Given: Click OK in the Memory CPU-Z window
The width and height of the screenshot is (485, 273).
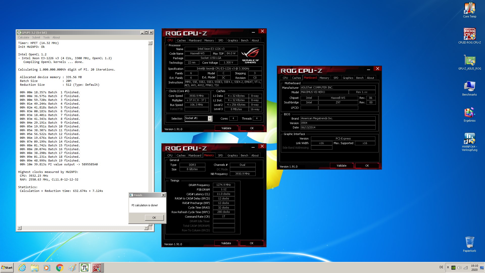Looking at the screenshot, I should pyautogui.click(x=252, y=243).
